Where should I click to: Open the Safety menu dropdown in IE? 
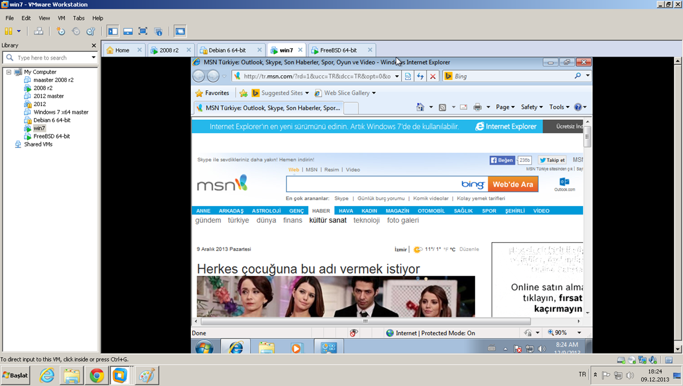point(532,107)
